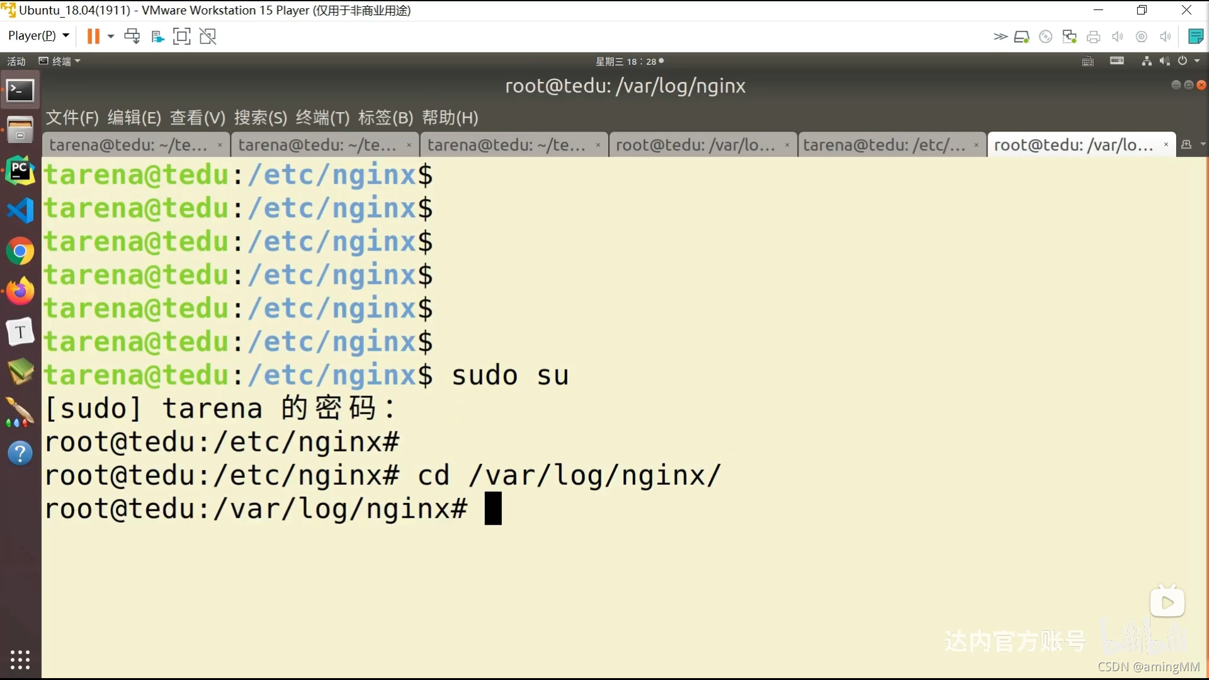Launch Visual Studio Code from the dock

pyautogui.click(x=20, y=210)
